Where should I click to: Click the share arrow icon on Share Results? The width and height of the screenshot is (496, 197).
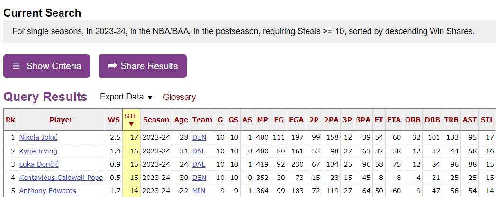[x=113, y=66]
